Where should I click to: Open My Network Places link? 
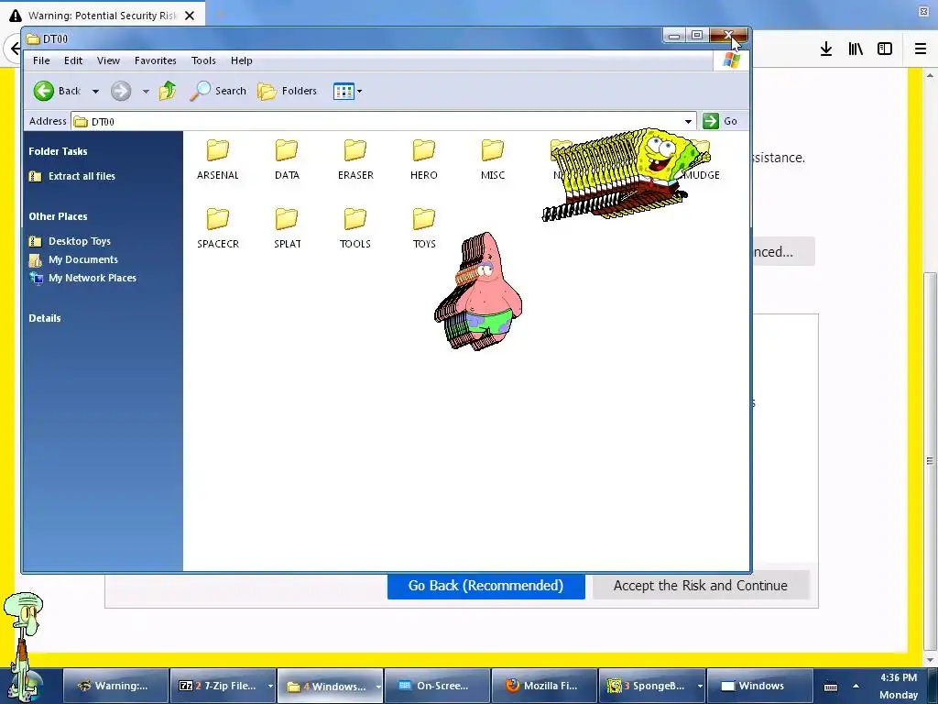pyautogui.click(x=82, y=278)
